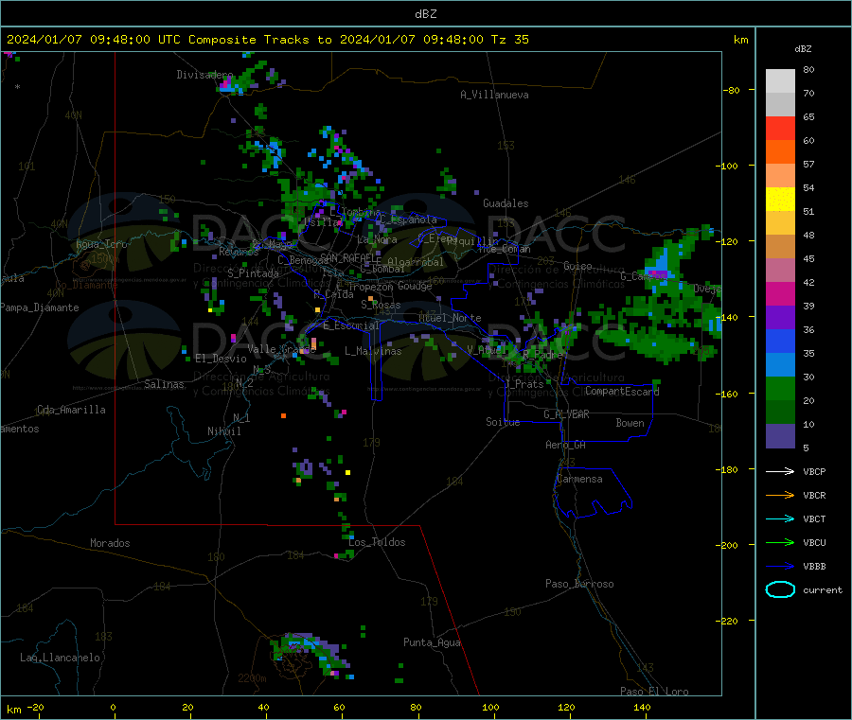The height and width of the screenshot is (720, 852).
Task: Click the 'E_Escorial' map label
Action: 351,325
